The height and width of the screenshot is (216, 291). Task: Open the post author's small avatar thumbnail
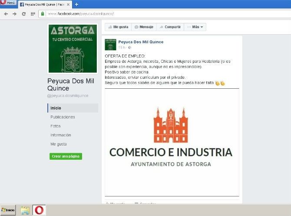coord(110,45)
